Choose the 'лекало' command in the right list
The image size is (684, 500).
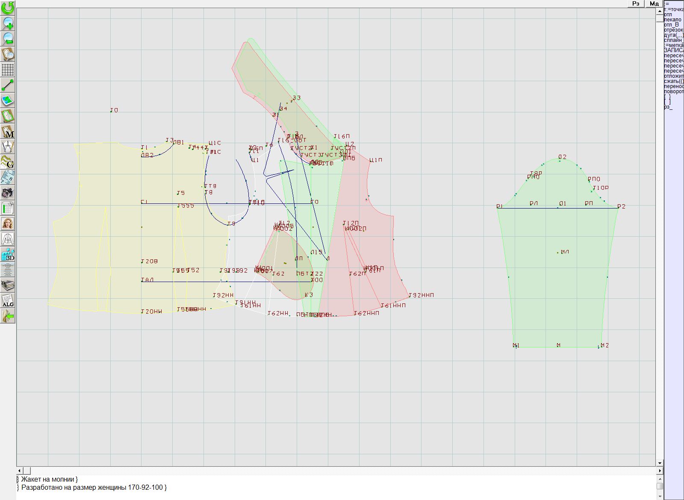pos(673,20)
